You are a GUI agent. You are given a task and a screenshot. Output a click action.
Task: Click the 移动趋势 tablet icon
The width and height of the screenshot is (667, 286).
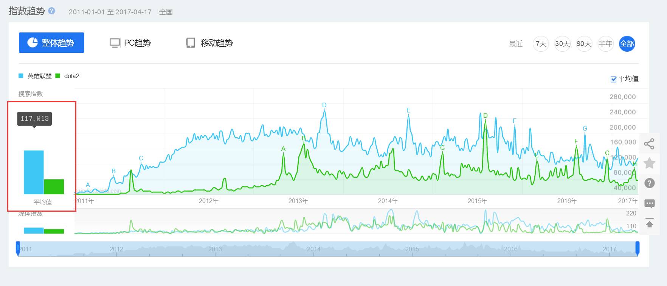(x=191, y=43)
